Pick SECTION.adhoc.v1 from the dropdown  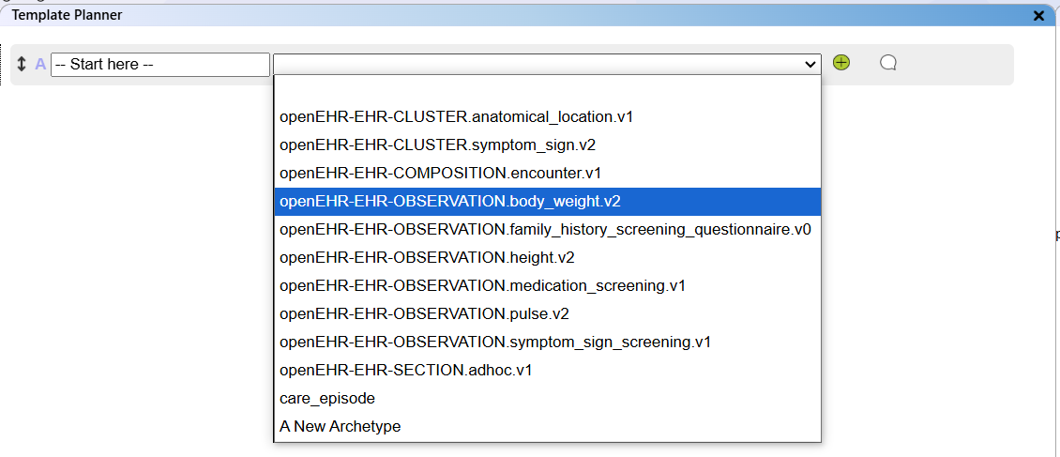pyautogui.click(x=405, y=371)
